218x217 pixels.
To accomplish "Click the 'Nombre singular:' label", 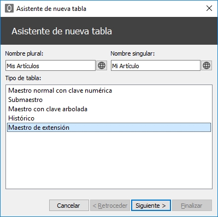I will [133, 53].
